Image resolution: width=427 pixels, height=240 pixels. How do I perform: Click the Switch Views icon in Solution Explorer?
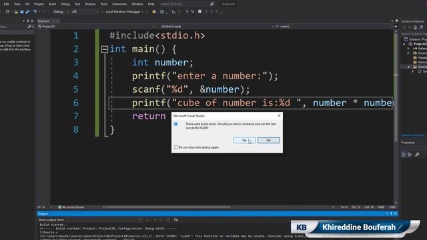point(421,27)
